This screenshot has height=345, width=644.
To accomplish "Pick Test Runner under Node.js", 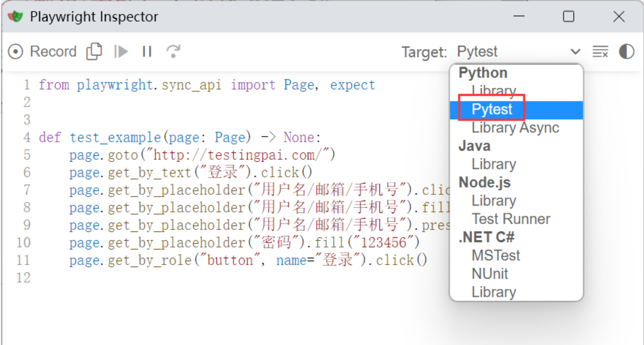I will (511, 219).
